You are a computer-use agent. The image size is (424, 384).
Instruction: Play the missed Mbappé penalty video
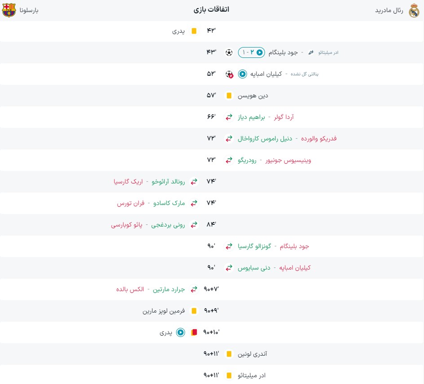(243, 74)
